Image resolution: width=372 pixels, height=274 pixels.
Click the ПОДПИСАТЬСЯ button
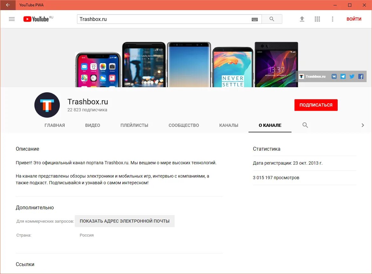(316, 105)
